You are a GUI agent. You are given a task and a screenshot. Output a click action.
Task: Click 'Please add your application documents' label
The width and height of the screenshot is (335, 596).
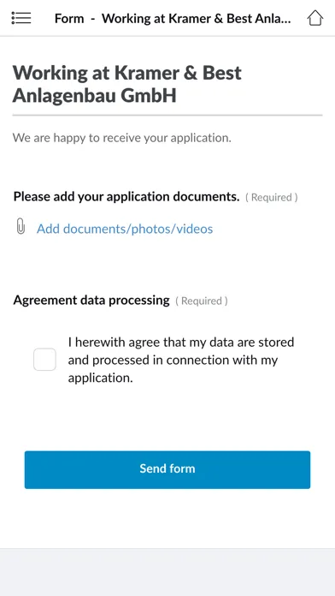[126, 196]
